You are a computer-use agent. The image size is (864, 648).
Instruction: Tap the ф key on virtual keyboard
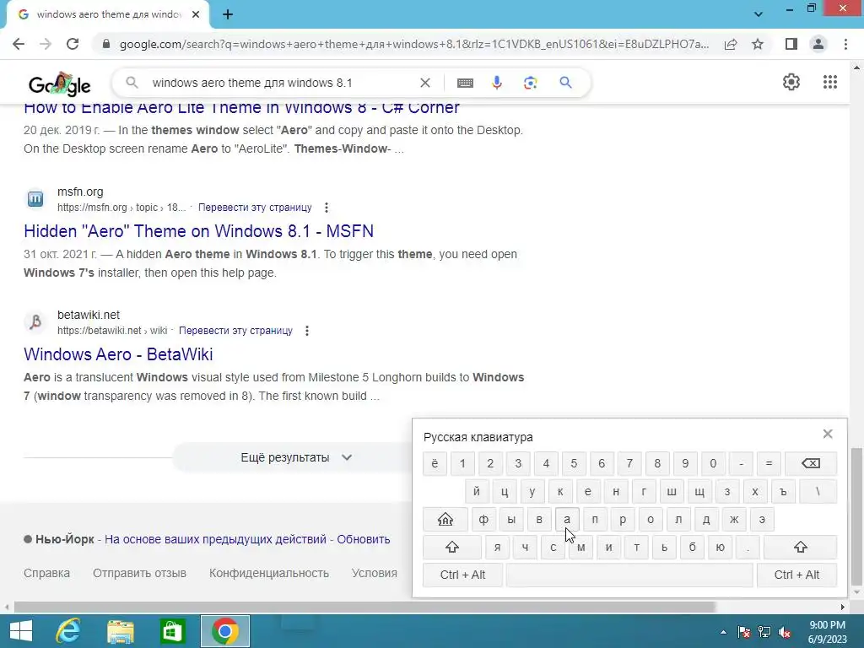click(x=483, y=519)
